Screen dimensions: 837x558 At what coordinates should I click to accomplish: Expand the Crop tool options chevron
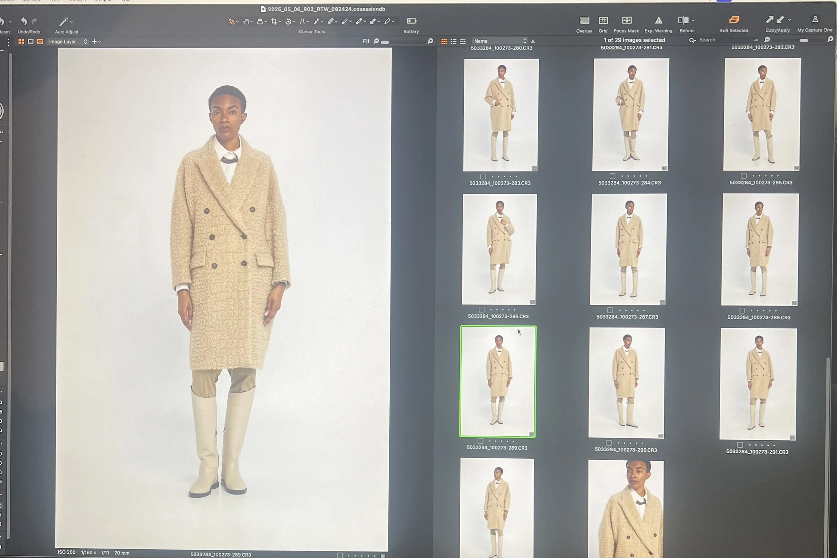tap(280, 22)
